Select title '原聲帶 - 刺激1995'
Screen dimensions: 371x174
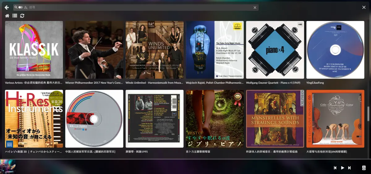137,152
